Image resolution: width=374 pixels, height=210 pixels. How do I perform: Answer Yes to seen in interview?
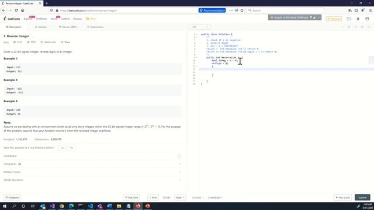(63, 148)
